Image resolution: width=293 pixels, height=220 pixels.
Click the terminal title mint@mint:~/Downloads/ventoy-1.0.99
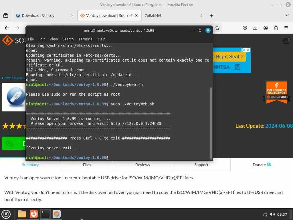(119, 30)
